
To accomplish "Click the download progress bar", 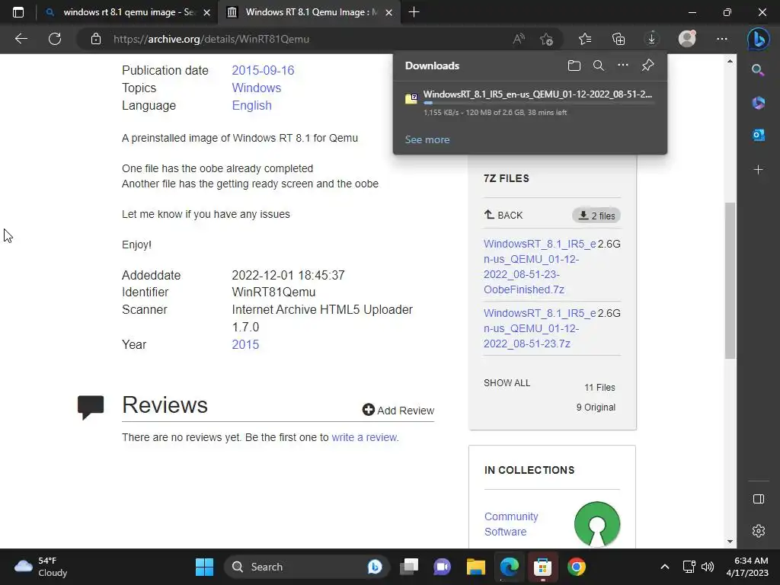I will [x=539, y=103].
